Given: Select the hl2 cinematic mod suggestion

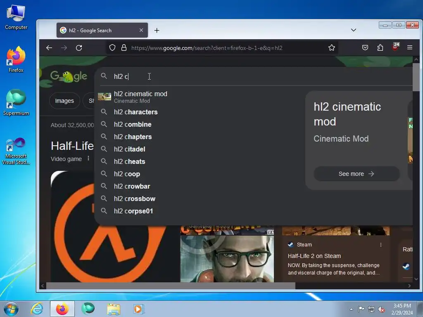Looking at the screenshot, I should click(200, 97).
